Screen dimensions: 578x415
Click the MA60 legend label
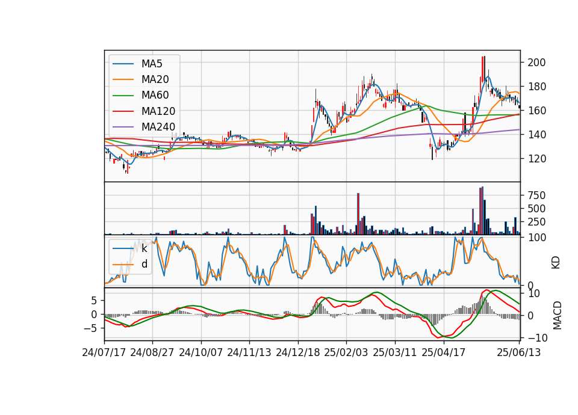[x=155, y=96]
